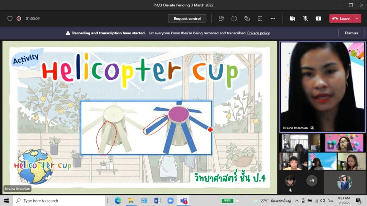Share content with the upload tray icon
The width and height of the screenshot is (367, 206).
tap(318, 19)
